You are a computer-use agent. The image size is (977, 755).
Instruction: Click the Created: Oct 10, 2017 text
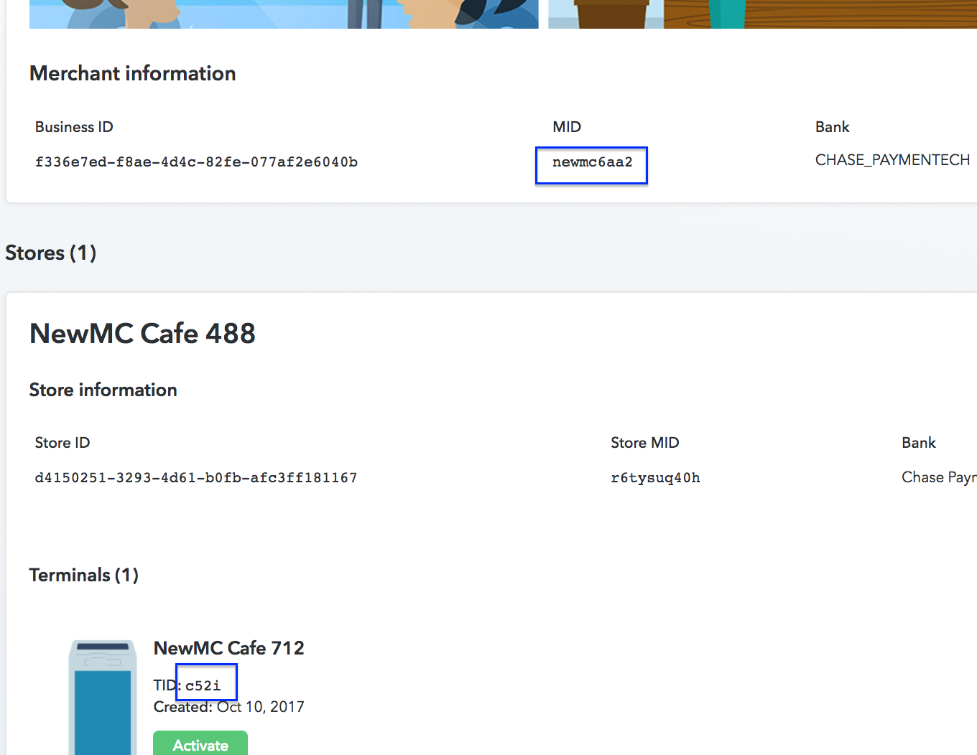pyautogui.click(x=229, y=707)
